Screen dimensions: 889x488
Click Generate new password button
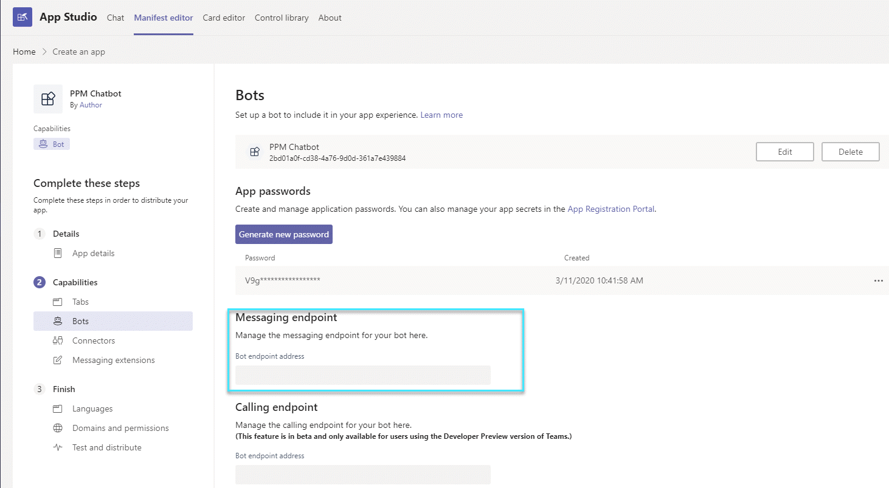pyautogui.click(x=284, y=234)
